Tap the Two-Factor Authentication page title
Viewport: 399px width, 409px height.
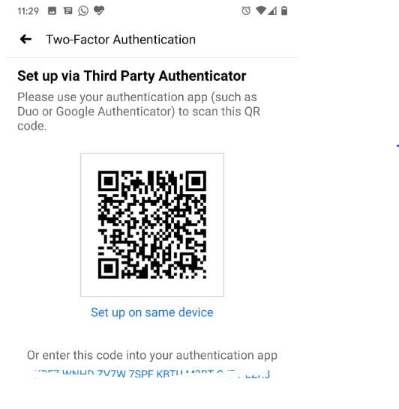[121, 40]
